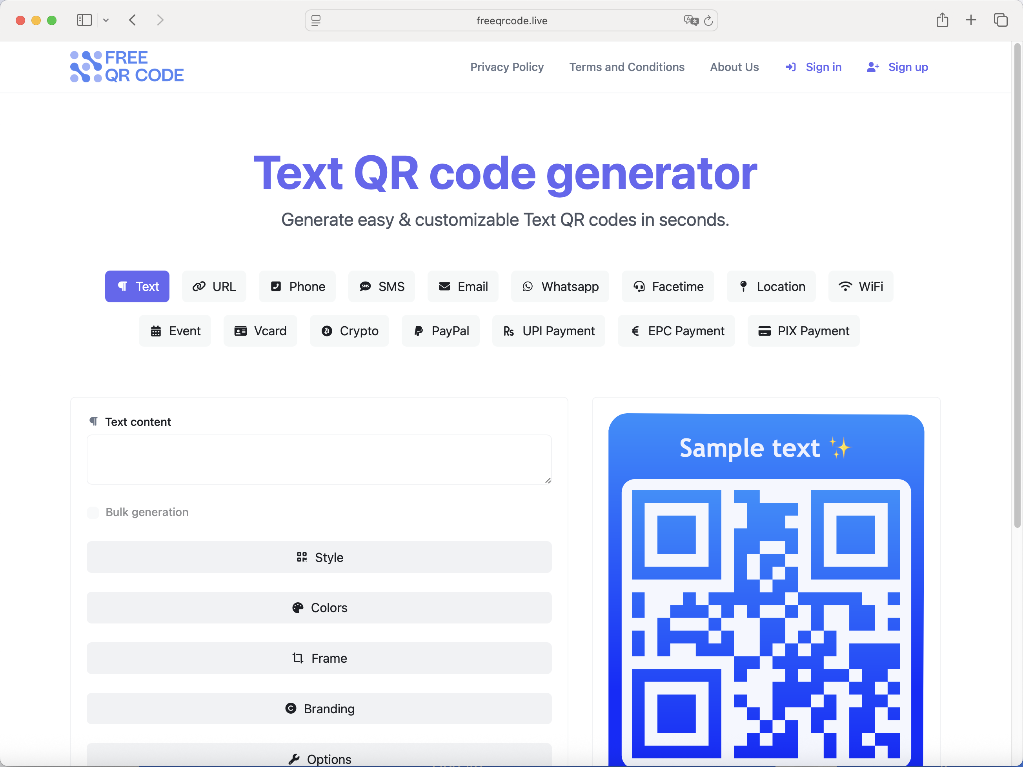The width and height of the screenshot is (1023, 767).
Task: Toggle the Bulk generation switch
Action: [x=93, y=512]
